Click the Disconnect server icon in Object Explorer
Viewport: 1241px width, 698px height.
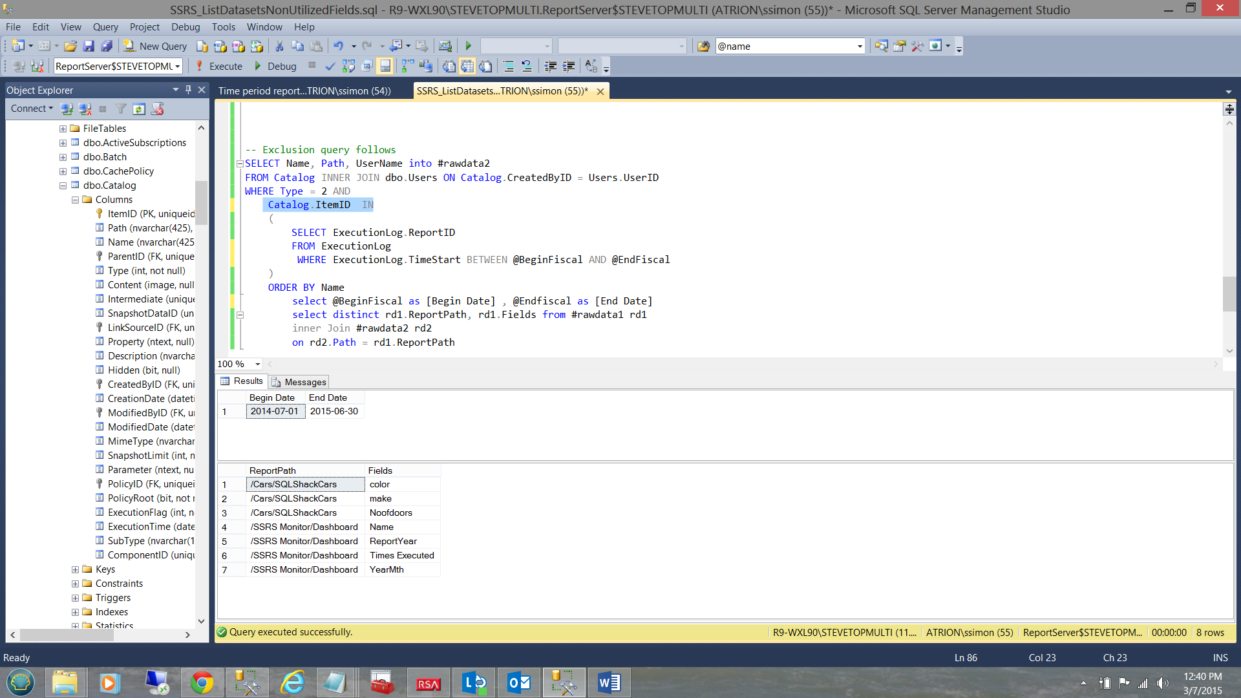(85, 109)
